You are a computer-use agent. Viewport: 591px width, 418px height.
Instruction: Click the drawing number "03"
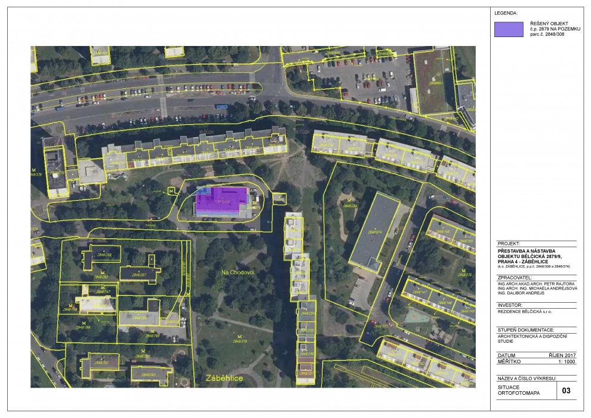pos(566,391)
